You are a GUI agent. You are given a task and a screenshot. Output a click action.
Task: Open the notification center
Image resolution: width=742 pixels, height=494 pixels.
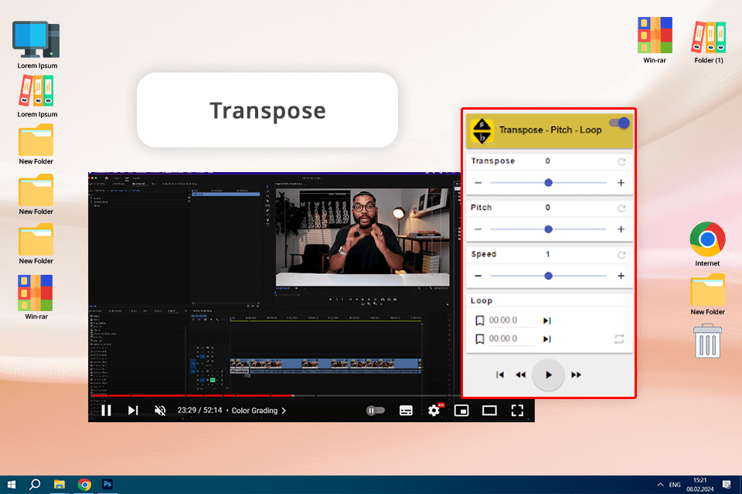point(727,485)
